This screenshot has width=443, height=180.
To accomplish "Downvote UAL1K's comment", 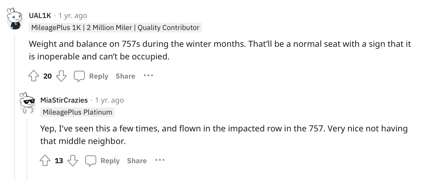I will click(x=61, y=76).
